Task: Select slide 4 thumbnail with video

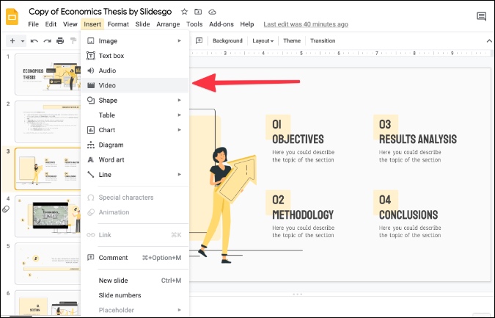Action: (48, 216)
